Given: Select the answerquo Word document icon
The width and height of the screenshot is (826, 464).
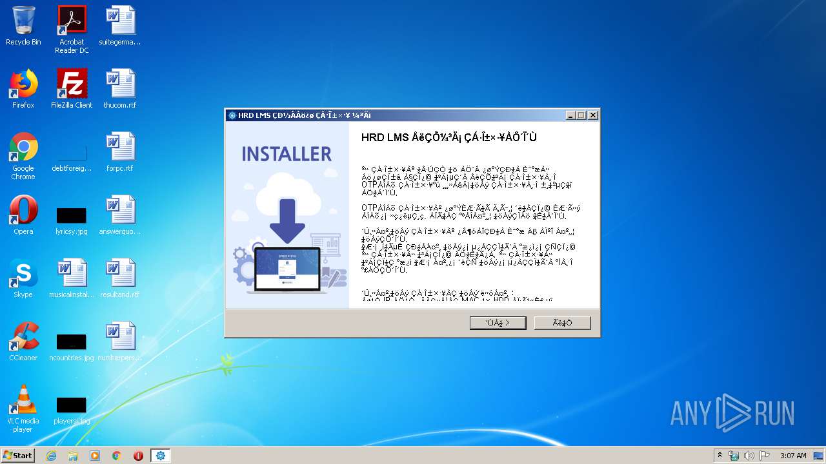Looking at the screenshot, I should (120, 215).
